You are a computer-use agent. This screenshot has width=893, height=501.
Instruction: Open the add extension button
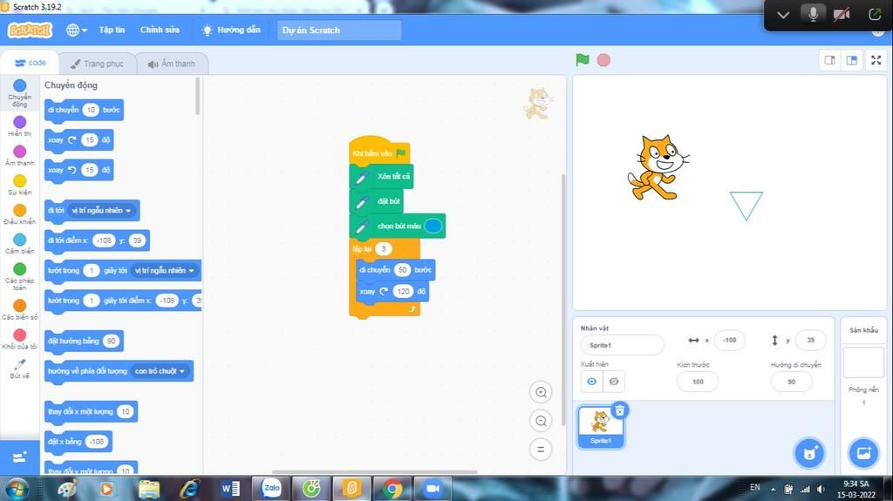tap(19, 457)
